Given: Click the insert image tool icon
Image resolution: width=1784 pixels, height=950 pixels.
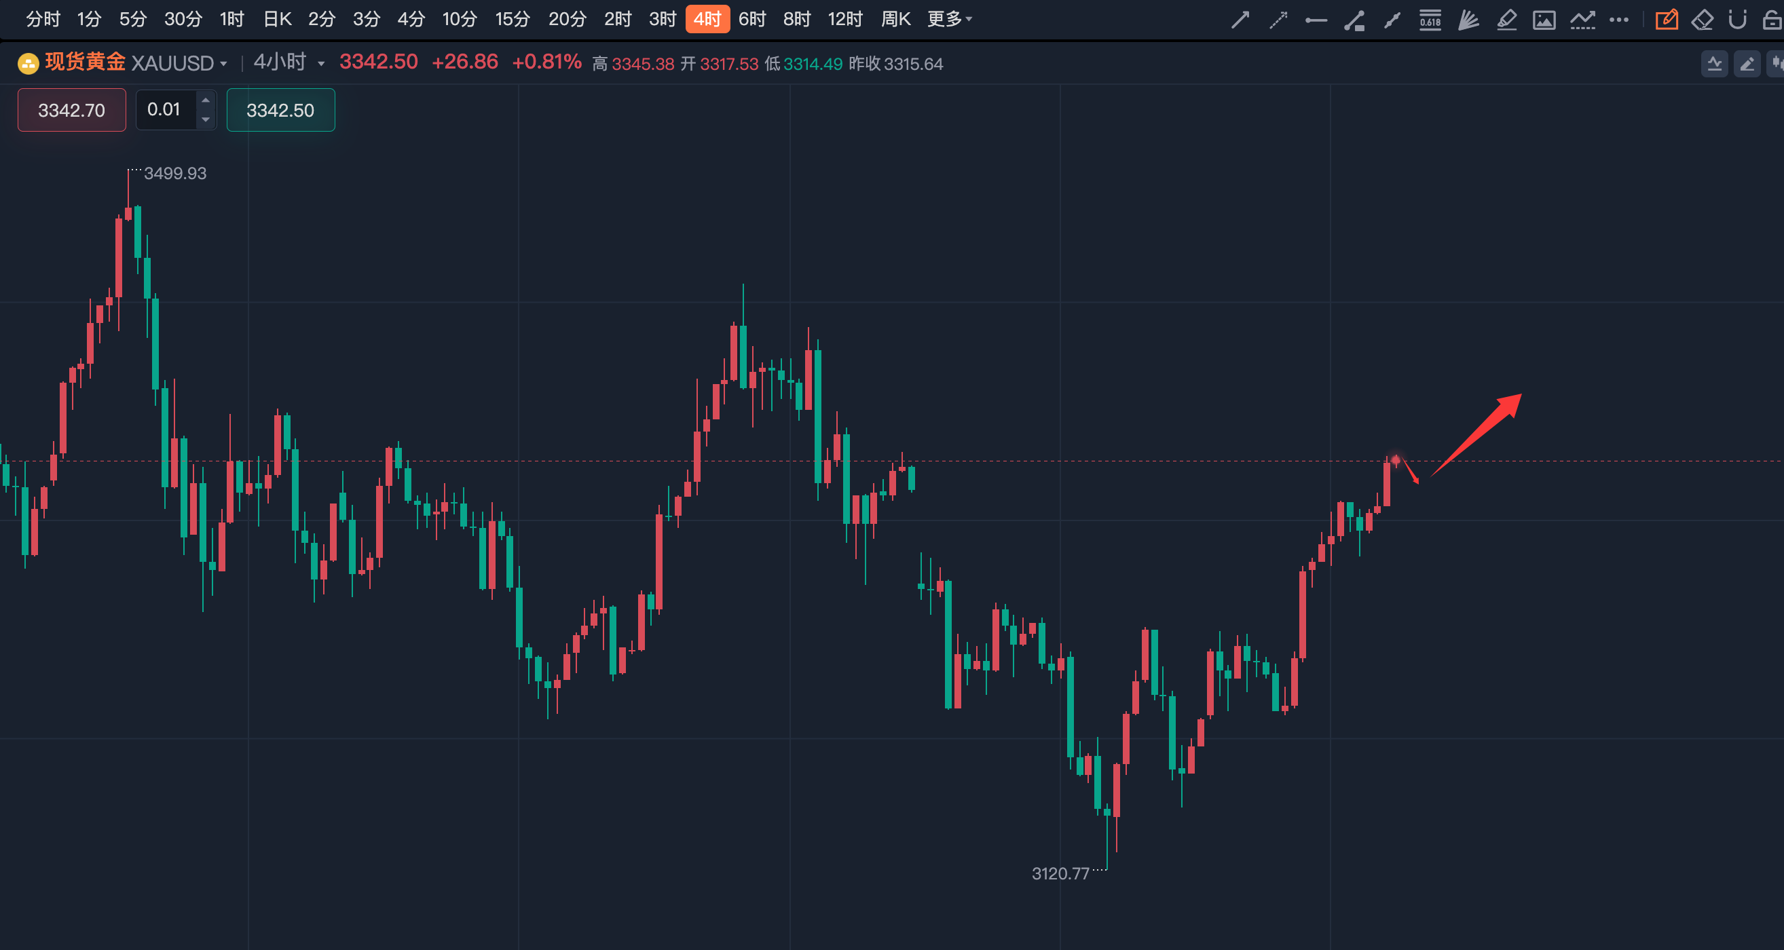Looking at the screenshot, I should tap(1544, 20).
